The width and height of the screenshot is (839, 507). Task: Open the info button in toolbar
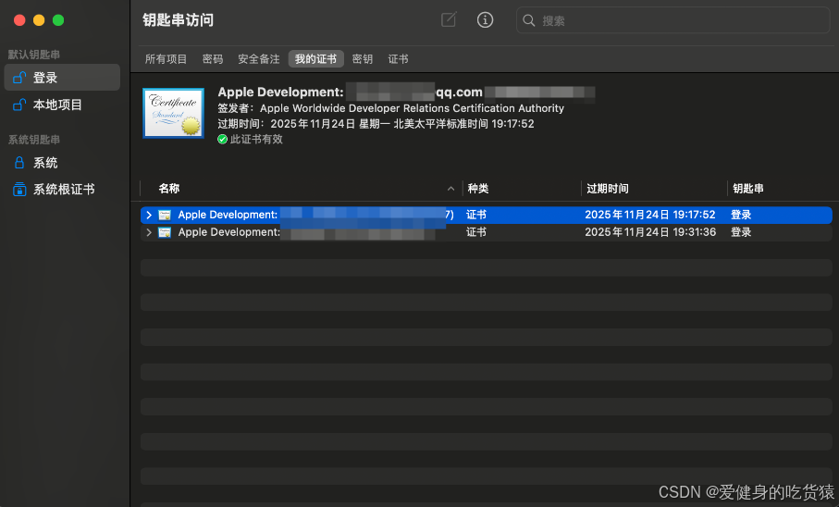click(x=485, y=19)
